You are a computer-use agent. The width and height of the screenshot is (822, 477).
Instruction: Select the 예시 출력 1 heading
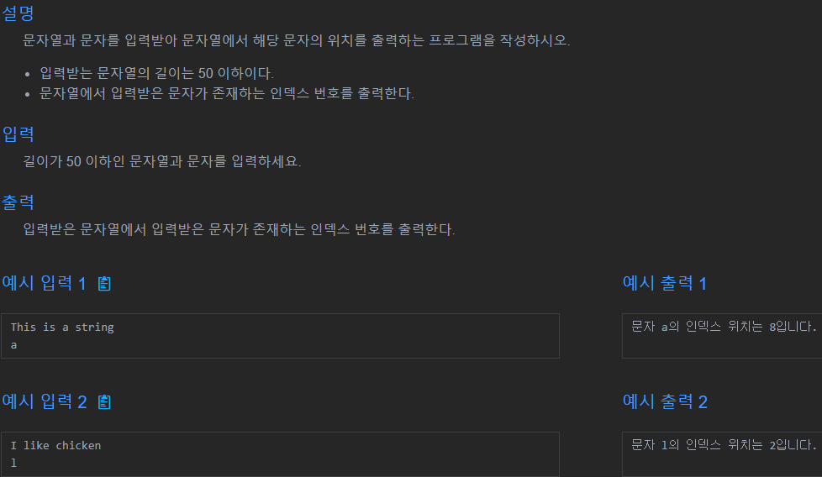pyautogui.click(x=665, y=283)
